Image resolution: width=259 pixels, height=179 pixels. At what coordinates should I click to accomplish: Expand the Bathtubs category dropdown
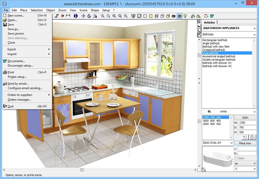click(x=229, y=35)
